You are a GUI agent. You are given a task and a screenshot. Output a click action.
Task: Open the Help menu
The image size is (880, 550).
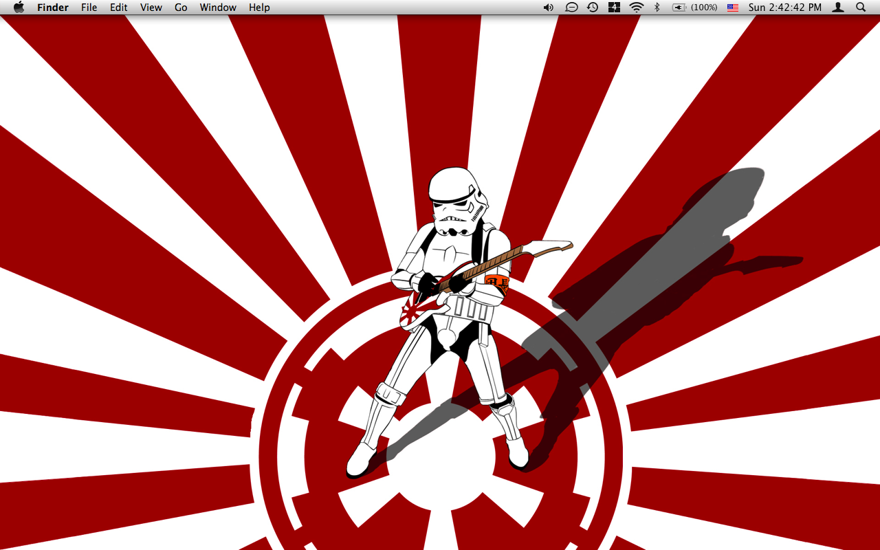(259, 8)
